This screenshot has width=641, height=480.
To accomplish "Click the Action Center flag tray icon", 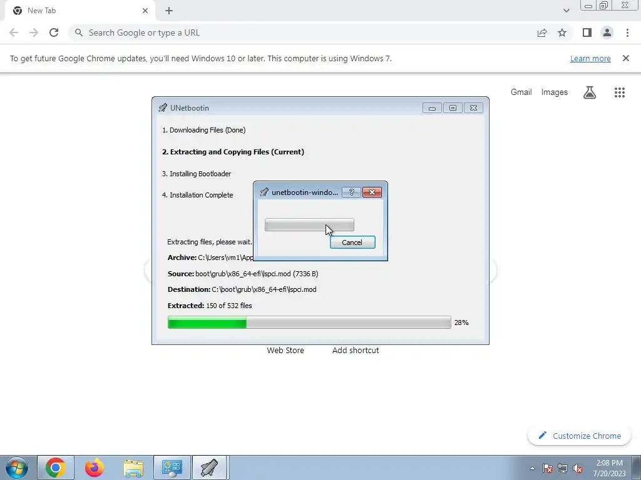I will pos(548,468).
